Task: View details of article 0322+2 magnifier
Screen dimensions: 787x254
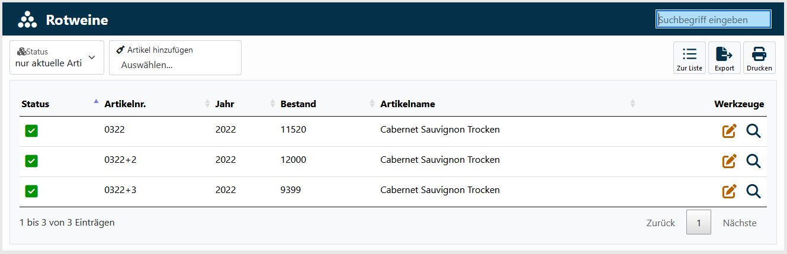Action: coord(753,160)
